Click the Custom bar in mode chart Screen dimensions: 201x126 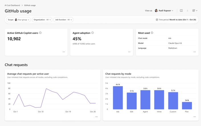coord(173,101)
